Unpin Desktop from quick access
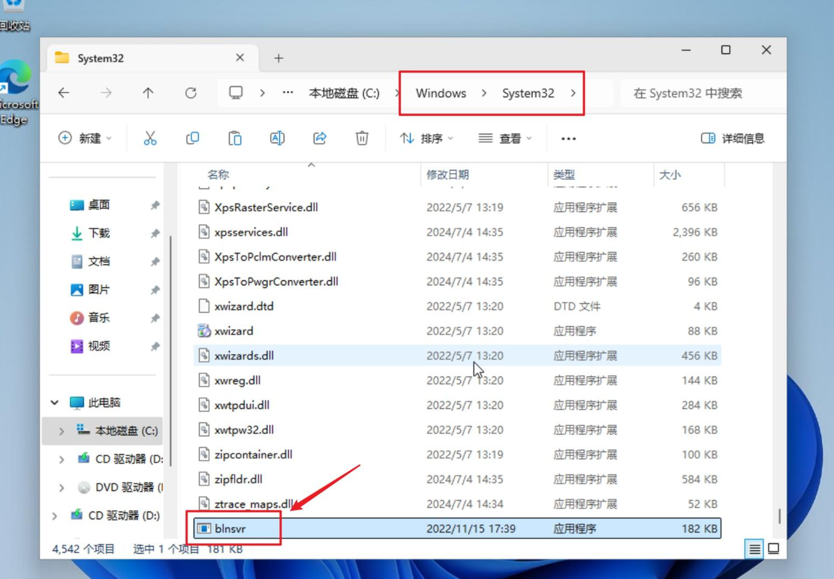Viewport: 834px width, 579px height. pyautogui.click(x=155, y=205)
